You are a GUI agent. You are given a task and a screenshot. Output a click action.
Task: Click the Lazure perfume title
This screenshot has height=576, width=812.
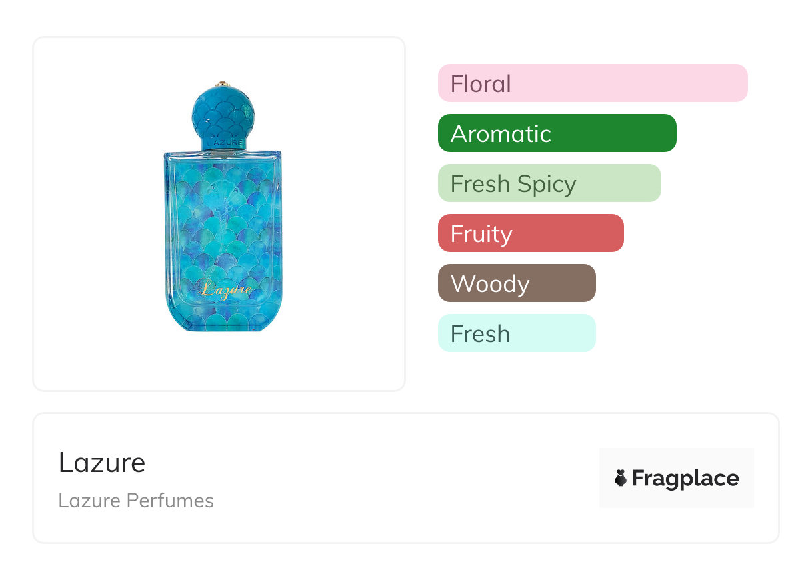101,463
